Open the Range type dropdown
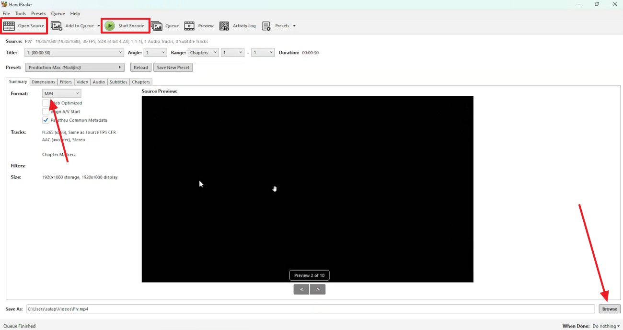 tap(203, 52)
